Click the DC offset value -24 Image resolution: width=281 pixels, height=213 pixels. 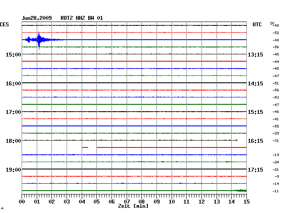point(276,162)
